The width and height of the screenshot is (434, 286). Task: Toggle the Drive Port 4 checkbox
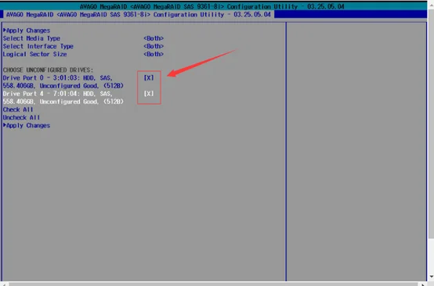pos(149,94)
